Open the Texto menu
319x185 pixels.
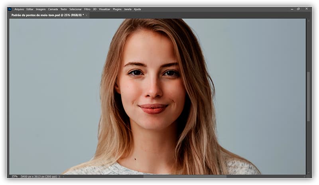point(63,9)
